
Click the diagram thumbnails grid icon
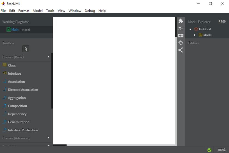[x=181, y=29]
